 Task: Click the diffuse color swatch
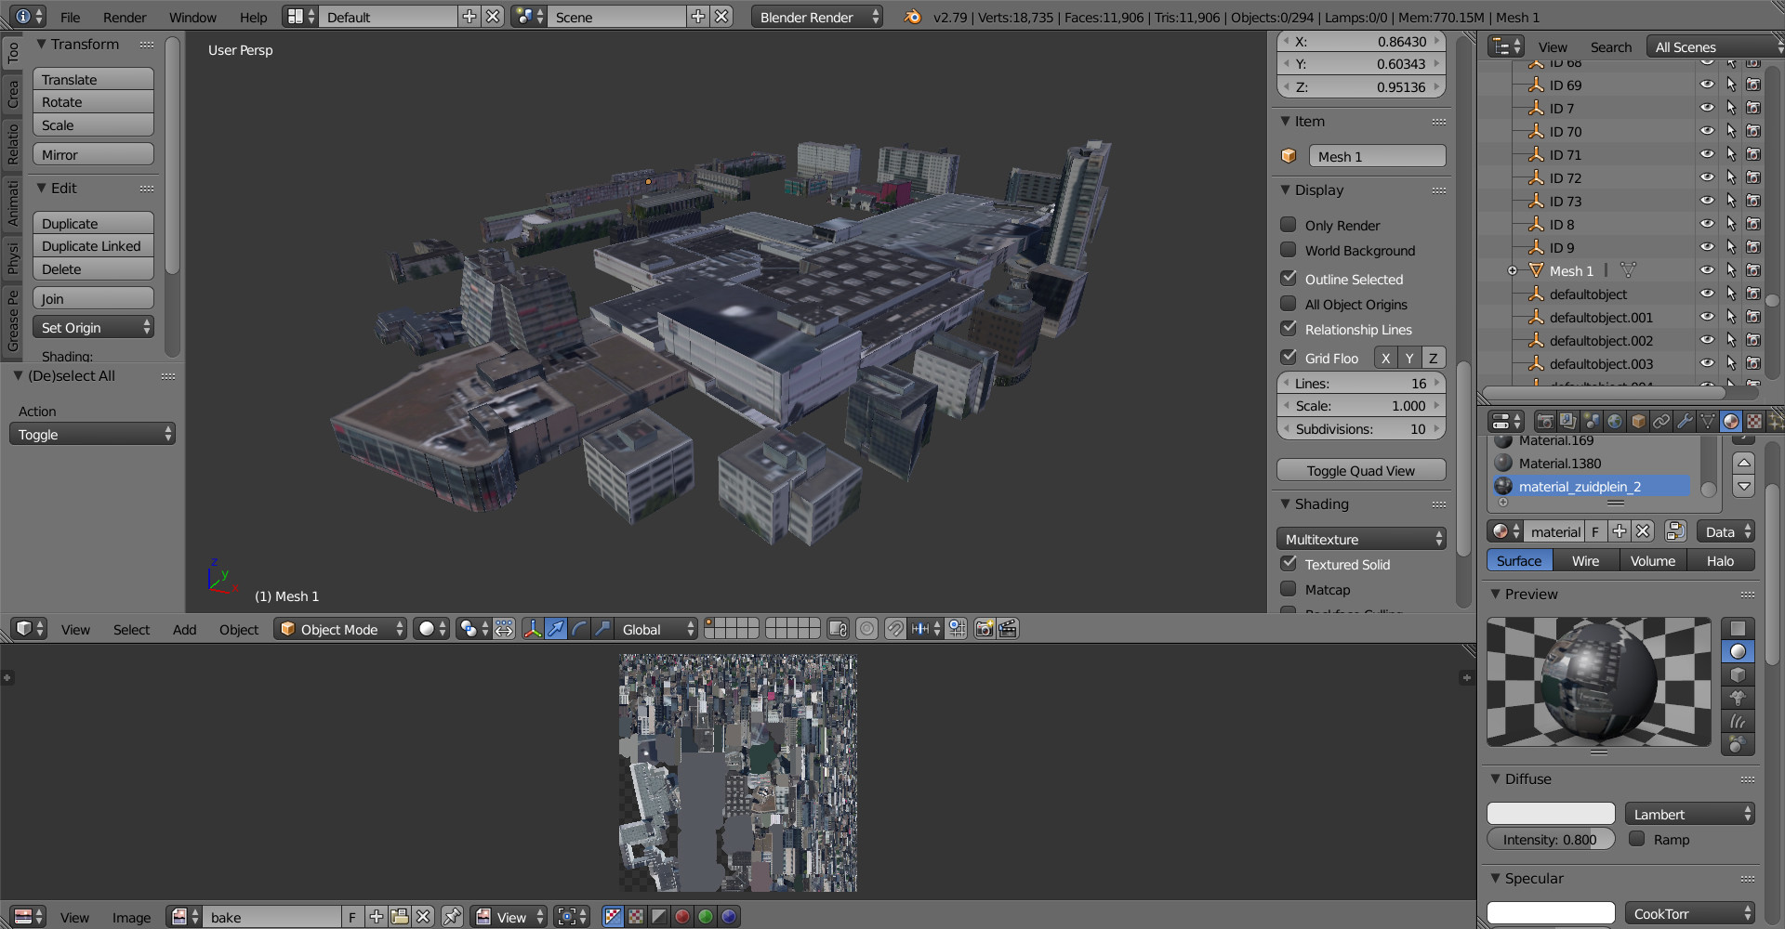click(x=1551, y=814)
